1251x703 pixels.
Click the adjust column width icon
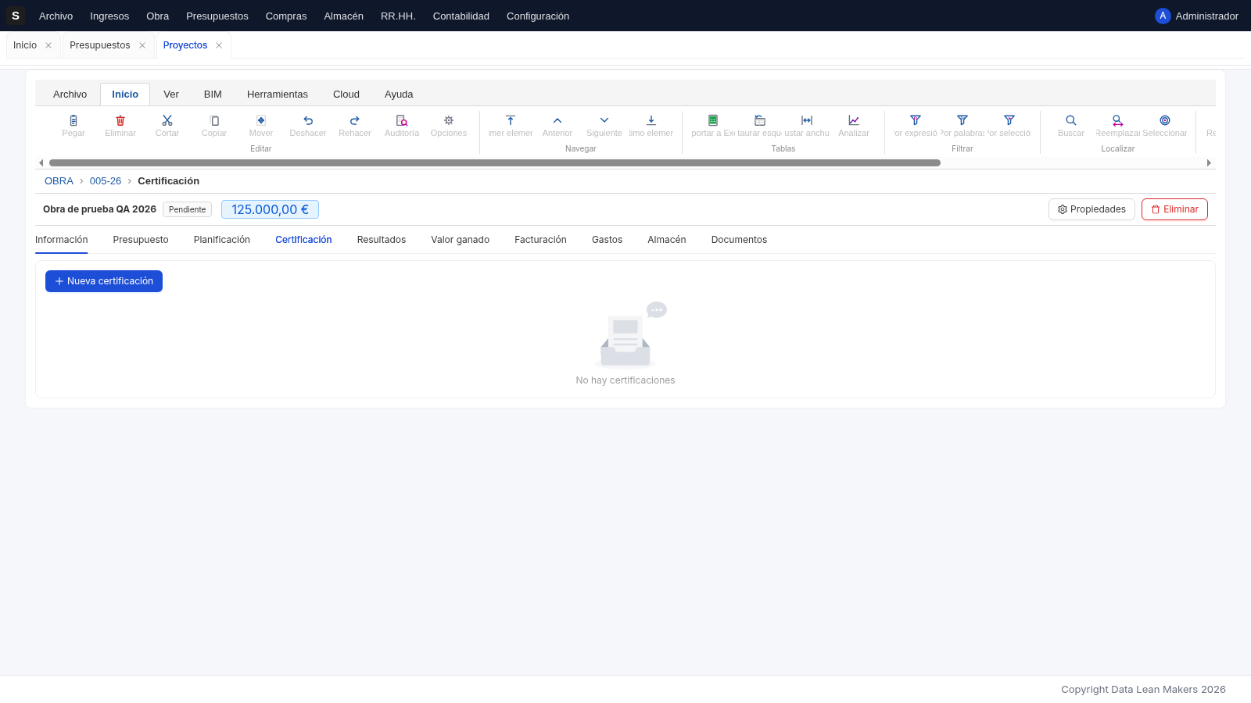coord(807,120)
